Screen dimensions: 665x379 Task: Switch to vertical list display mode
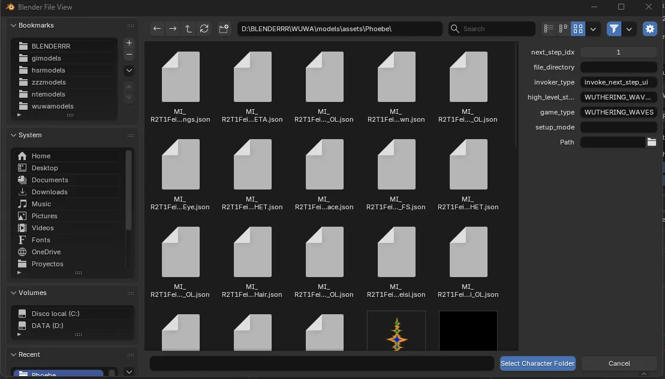549,29
